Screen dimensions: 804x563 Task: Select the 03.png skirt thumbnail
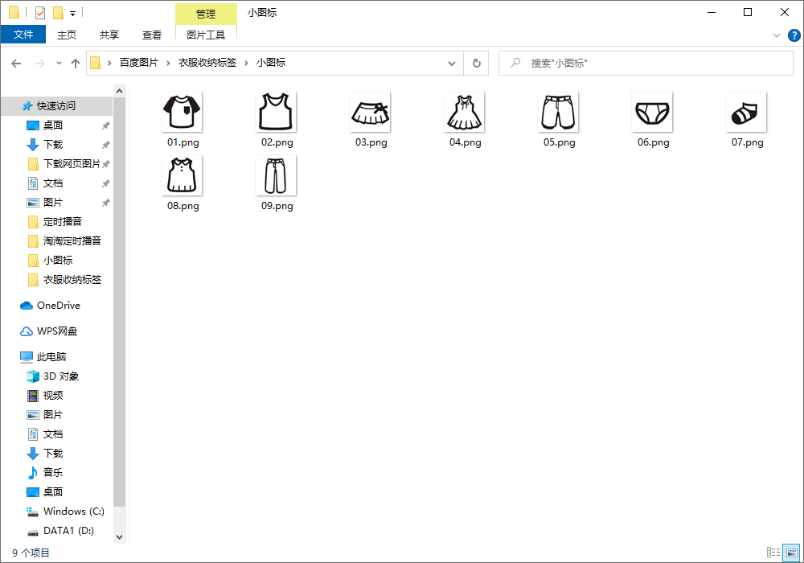tap(370, 111)
